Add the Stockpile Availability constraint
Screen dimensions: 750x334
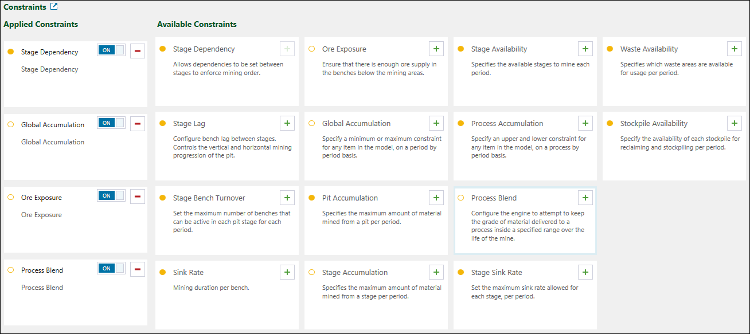click(734, 123)
